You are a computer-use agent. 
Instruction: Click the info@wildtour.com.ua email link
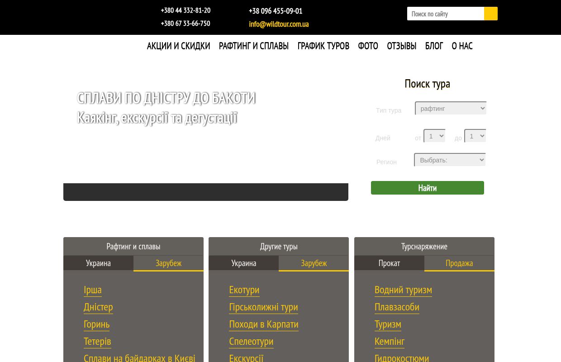pos(279,24)
